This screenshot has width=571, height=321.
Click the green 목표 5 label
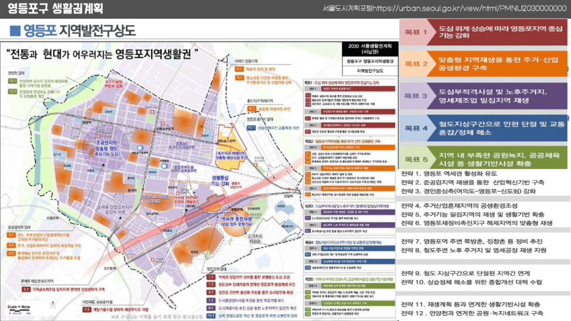(x=417, y=160)
